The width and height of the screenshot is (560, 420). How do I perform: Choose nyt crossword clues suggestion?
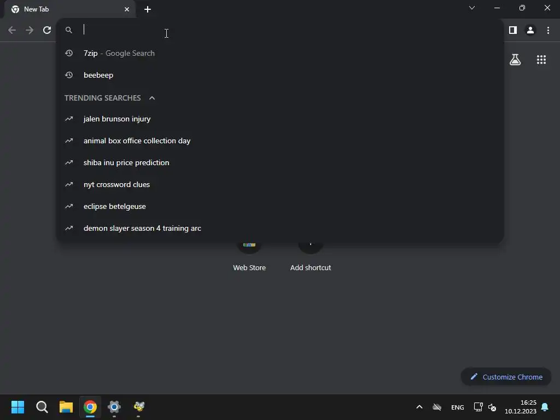[x=280, y=184]
